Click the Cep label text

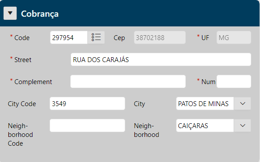119,38
